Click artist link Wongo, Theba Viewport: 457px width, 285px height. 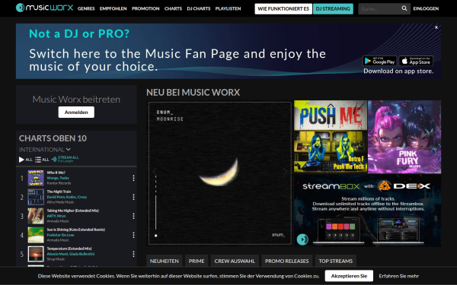tap(58, 178)
